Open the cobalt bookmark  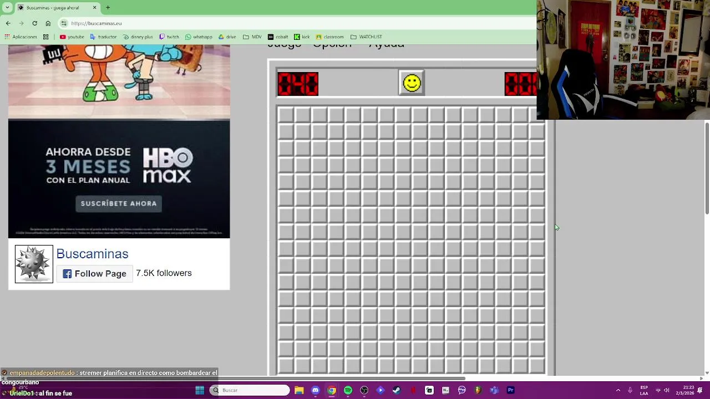point(278,37)
